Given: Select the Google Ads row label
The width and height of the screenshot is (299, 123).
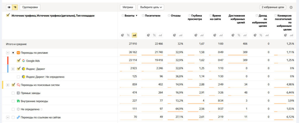Looking at the screenshot, I should 33,61.
